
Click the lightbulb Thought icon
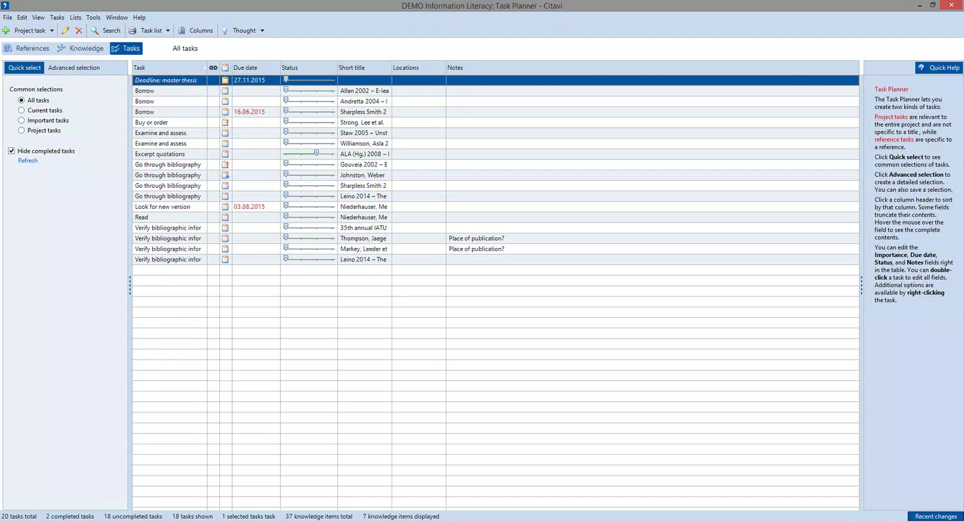pos(225,31)
